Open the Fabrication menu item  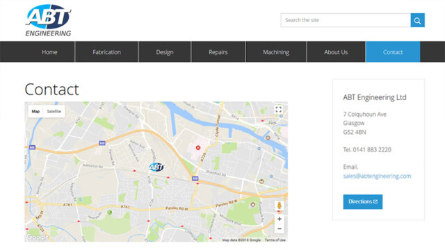pyautogui.click(x=106, y=52)
